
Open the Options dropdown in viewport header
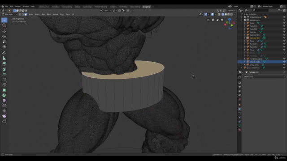231,11
